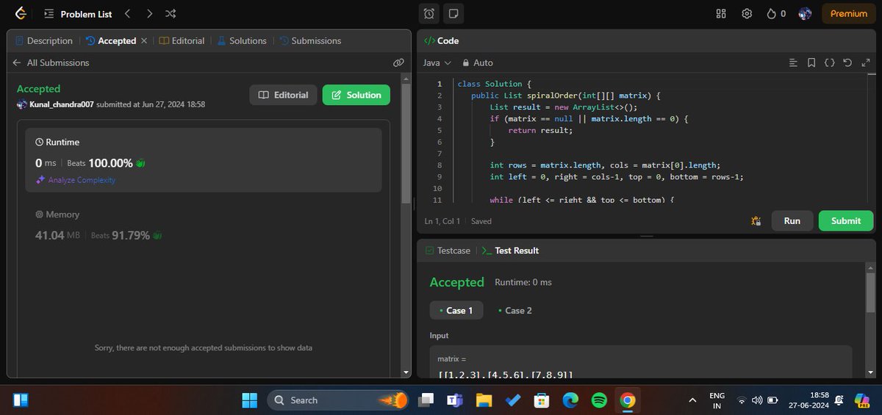Open the settings gear
The height and width of the screenshot is (415, 882).
click(747, 14)
